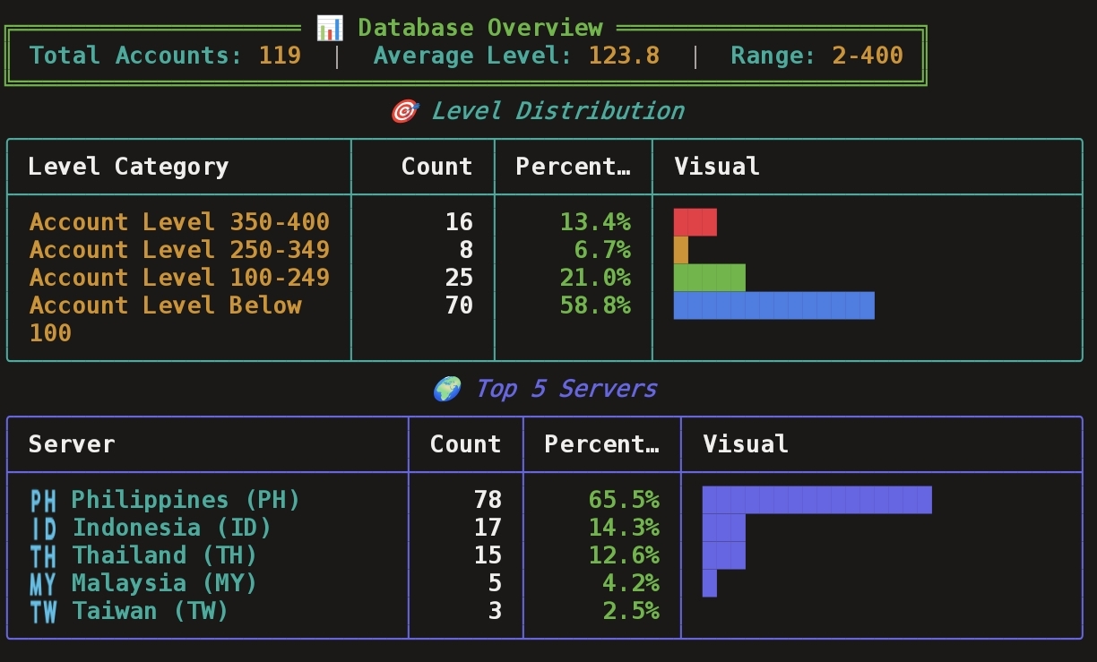Click the target icon before Level Distribution
The image size is (1097, 662).
point(404,111)
